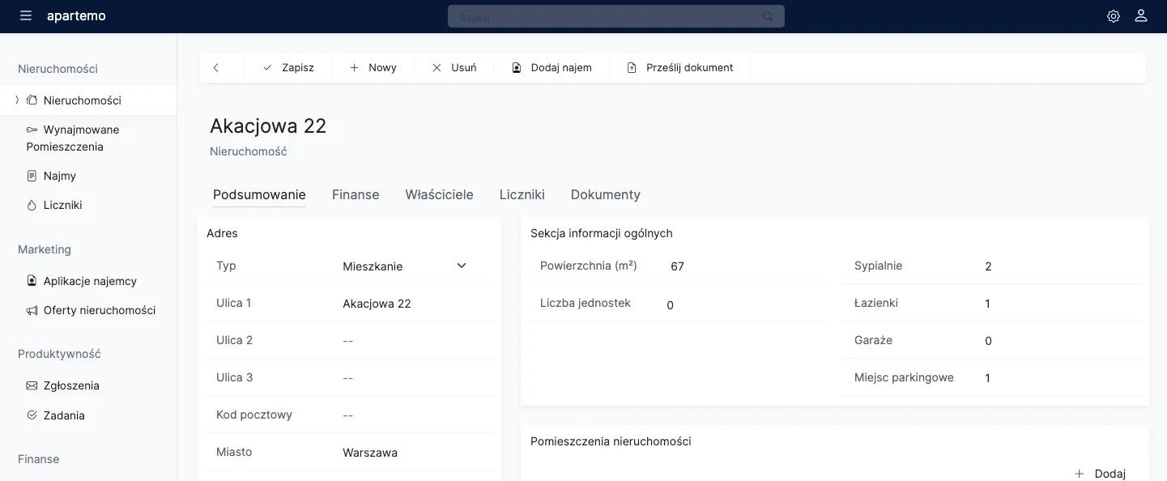Expand the Typ Mieszkanie dropdown
The image size is (1167, 481).
click(461, 266)
